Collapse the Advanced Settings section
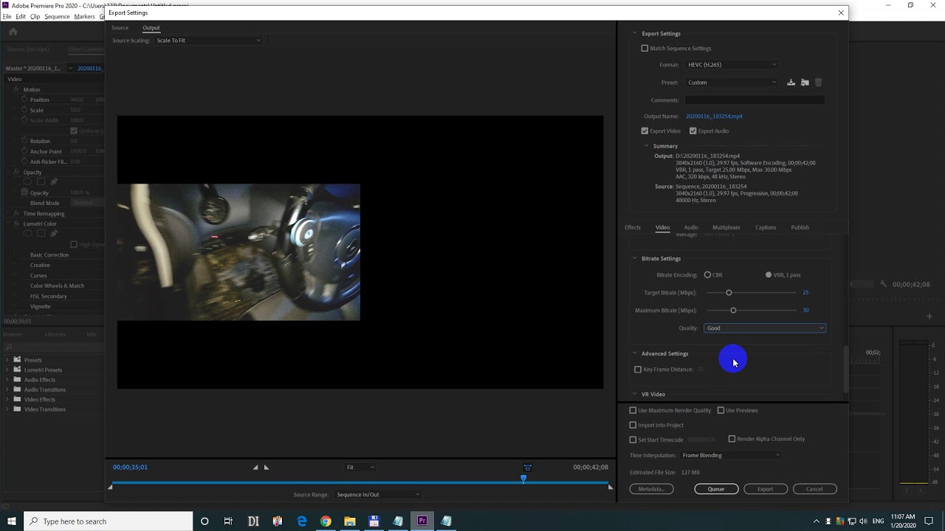 pyautogui.click(x=634, y=354)
